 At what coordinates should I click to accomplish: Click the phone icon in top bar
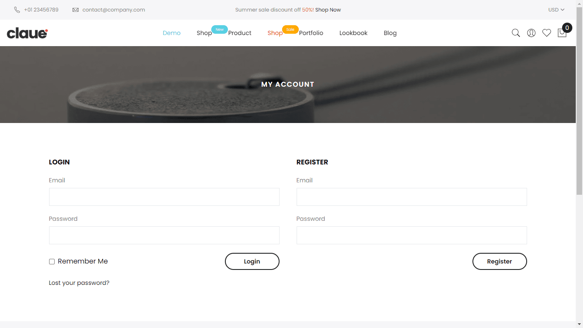click(x=17, y=10)
